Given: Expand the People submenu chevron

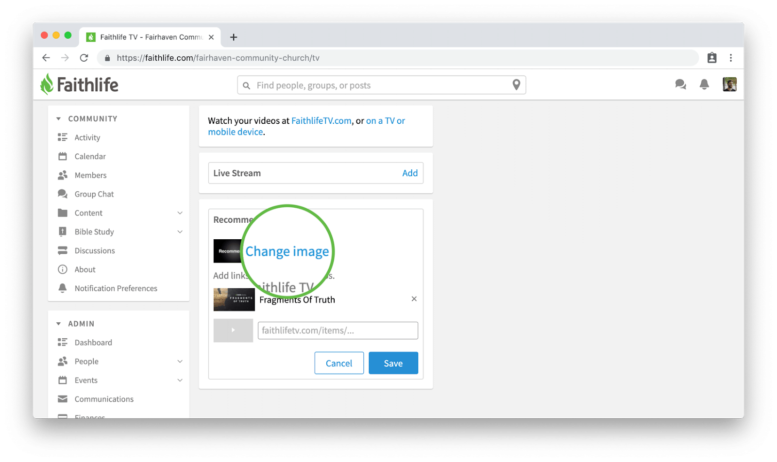Looking at the screenshot, I should coord(180,362).
